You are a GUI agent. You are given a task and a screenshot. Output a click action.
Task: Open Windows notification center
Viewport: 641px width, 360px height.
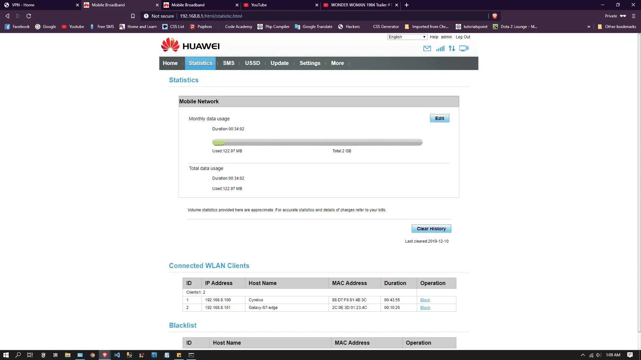point(630,355)
